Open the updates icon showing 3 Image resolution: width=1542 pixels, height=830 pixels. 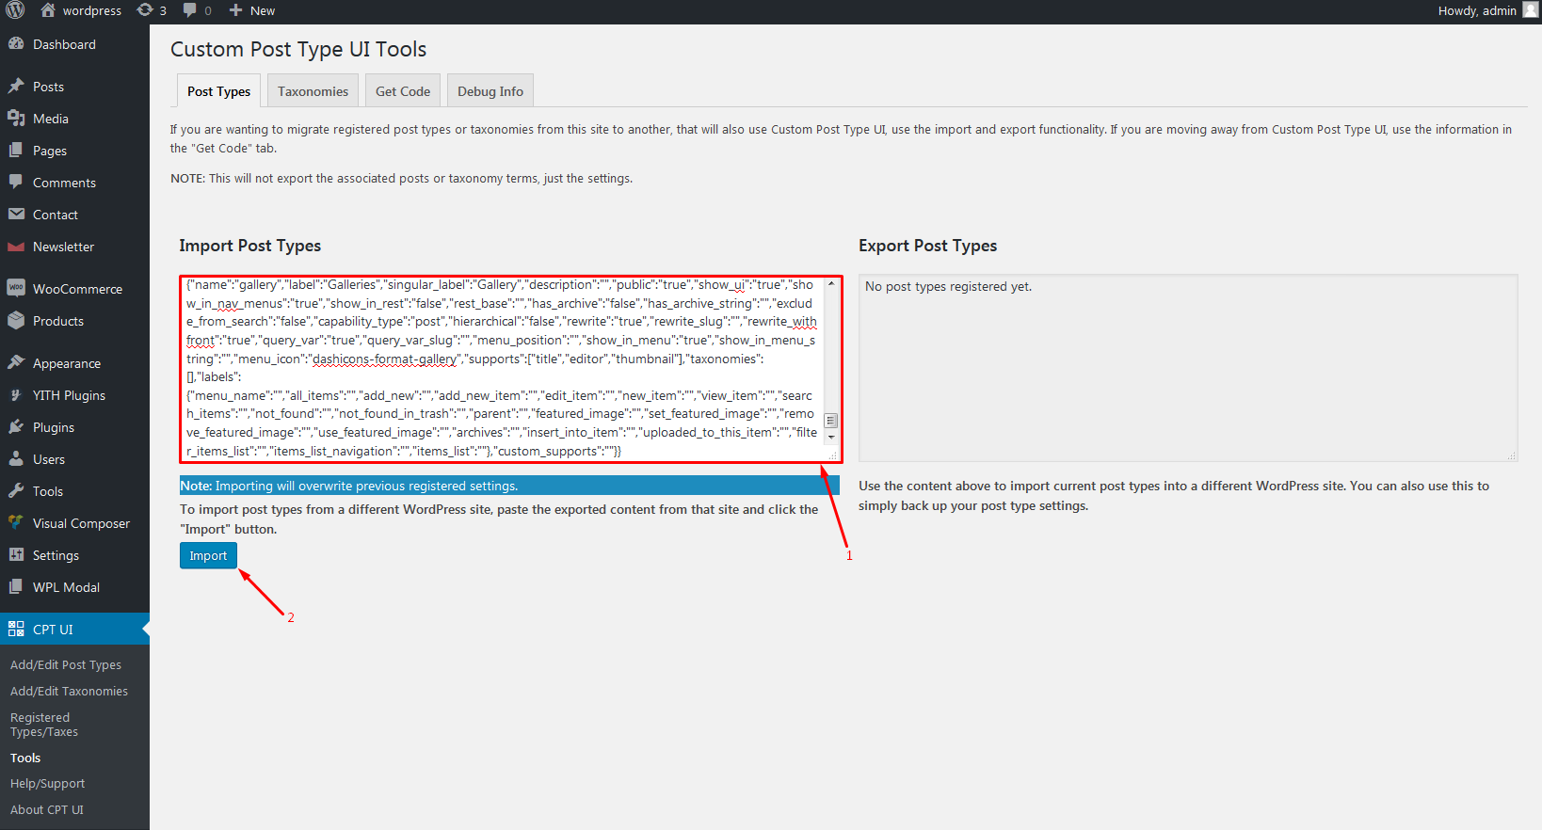pyautogui.click(x=145, y=10)
